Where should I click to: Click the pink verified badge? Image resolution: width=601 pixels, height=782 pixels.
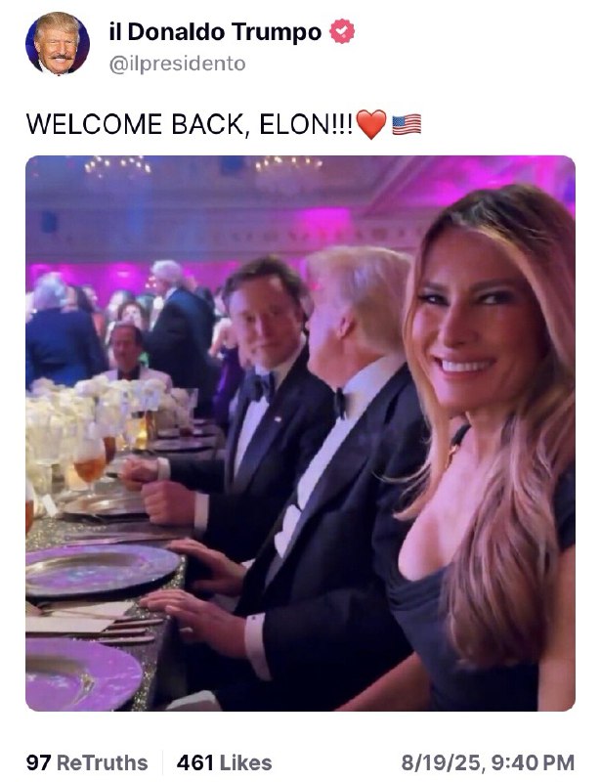click(342, 31)
